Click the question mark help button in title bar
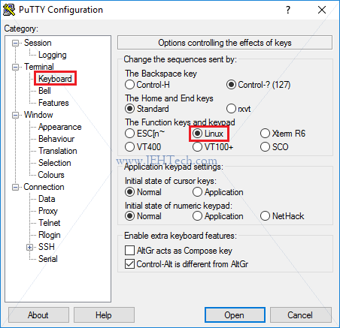 click(288, 10)
